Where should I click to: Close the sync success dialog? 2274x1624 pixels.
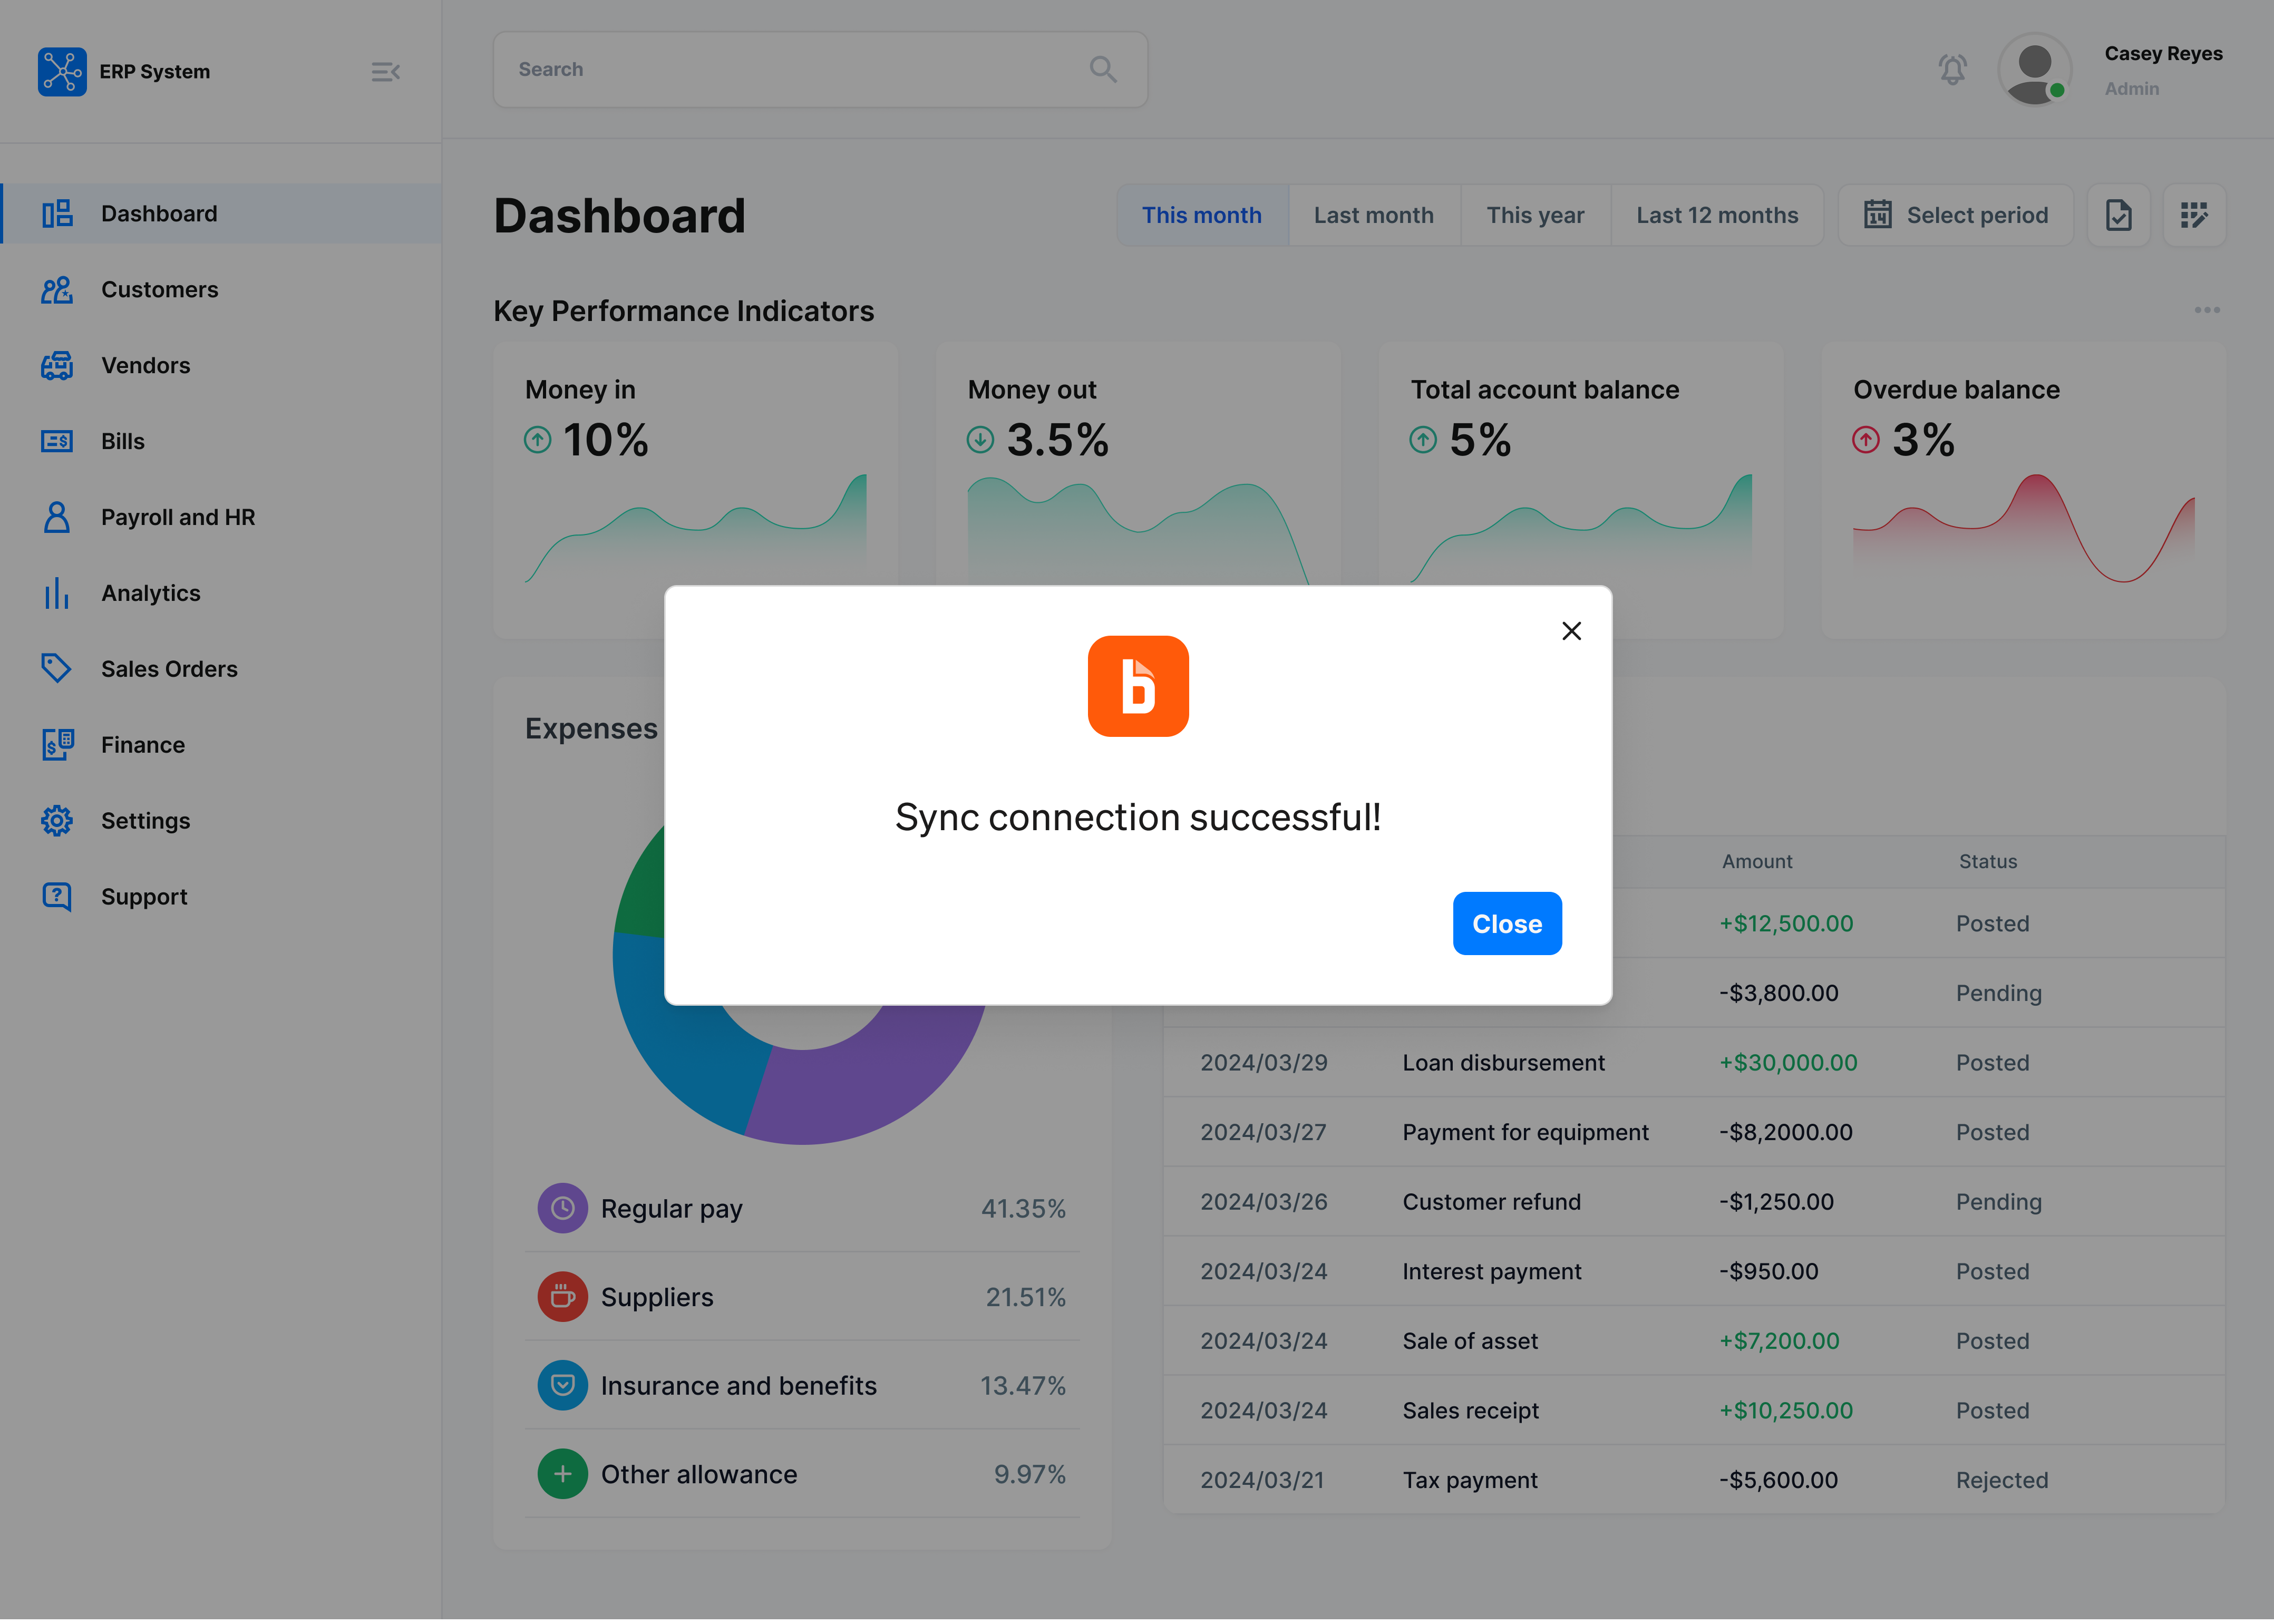[1507, 923]
